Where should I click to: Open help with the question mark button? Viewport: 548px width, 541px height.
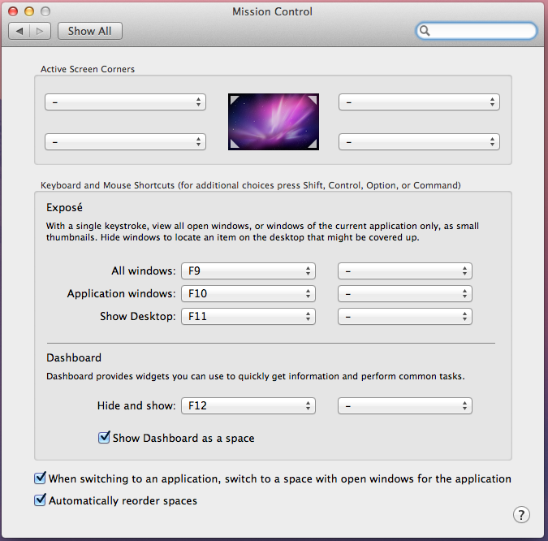pyautogui.click(x=521, y=514)
